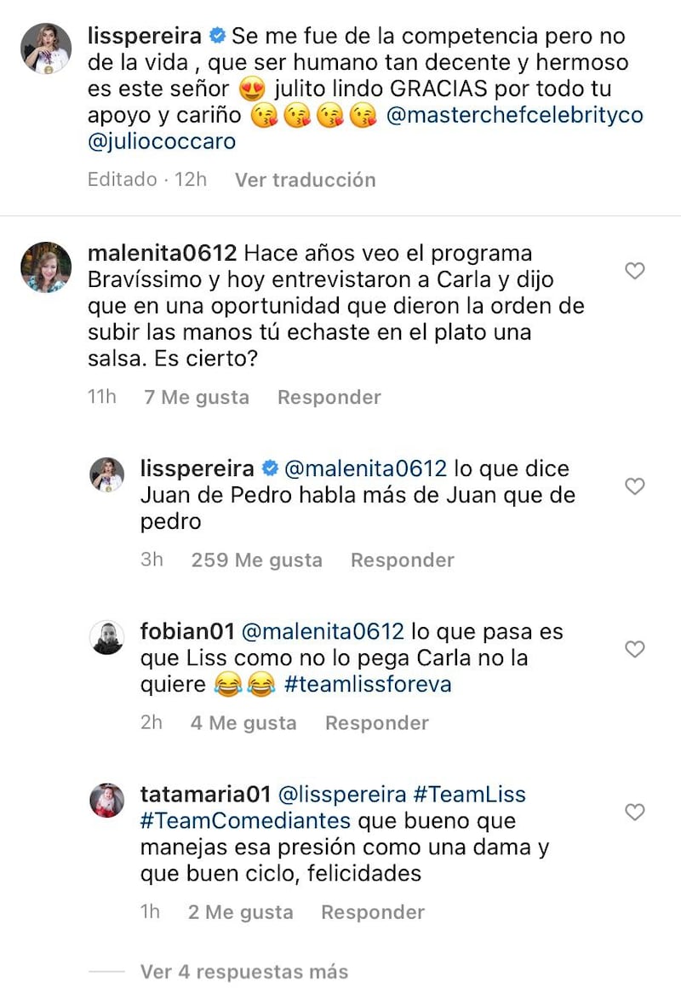Tap fobian01's profile avatar
The height and width of the screenshot is (988, 681).
108,638
